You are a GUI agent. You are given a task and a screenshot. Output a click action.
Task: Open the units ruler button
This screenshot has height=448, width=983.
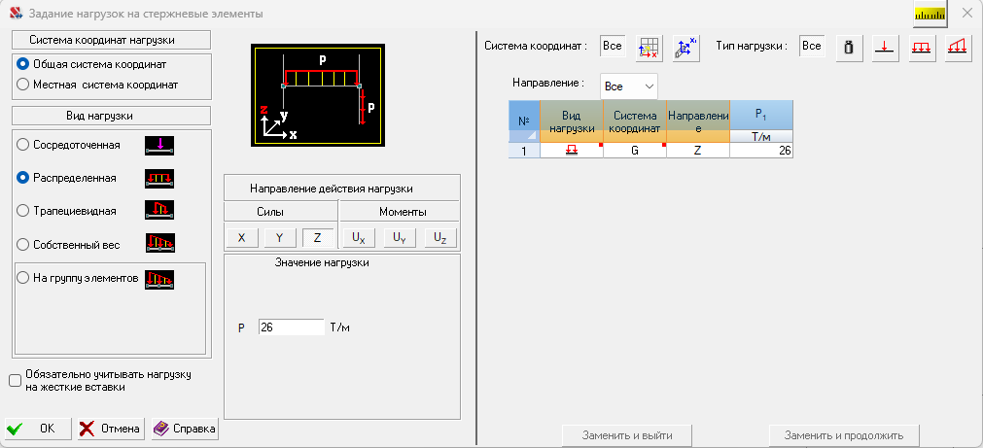point(930,14)
